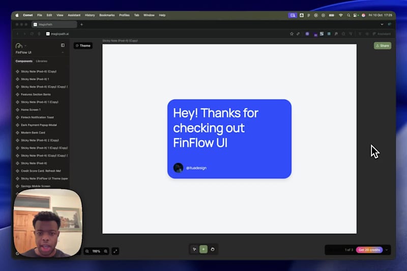Open the Credit Score Card, Refresh component

click(42, 171)
